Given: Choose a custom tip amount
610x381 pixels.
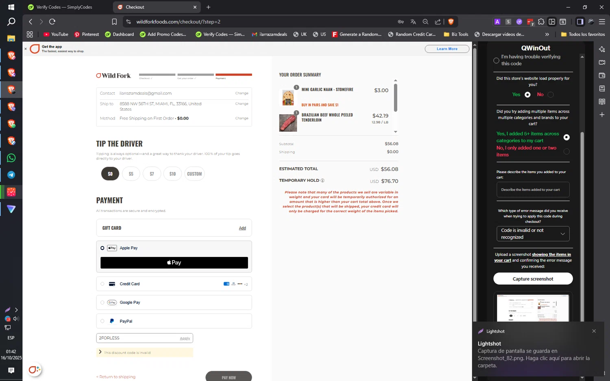Looking at the screenshot, I should (x=194, y=174).
